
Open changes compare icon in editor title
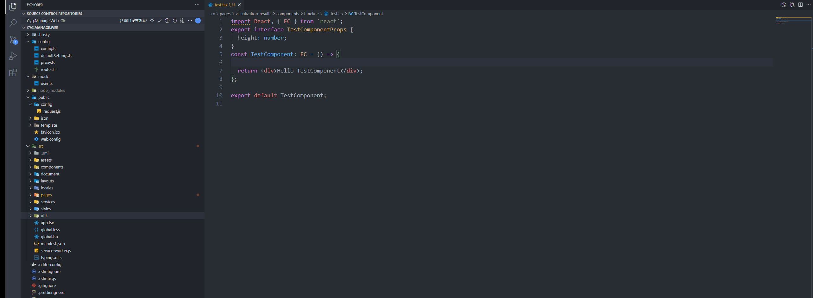(792, 5)
